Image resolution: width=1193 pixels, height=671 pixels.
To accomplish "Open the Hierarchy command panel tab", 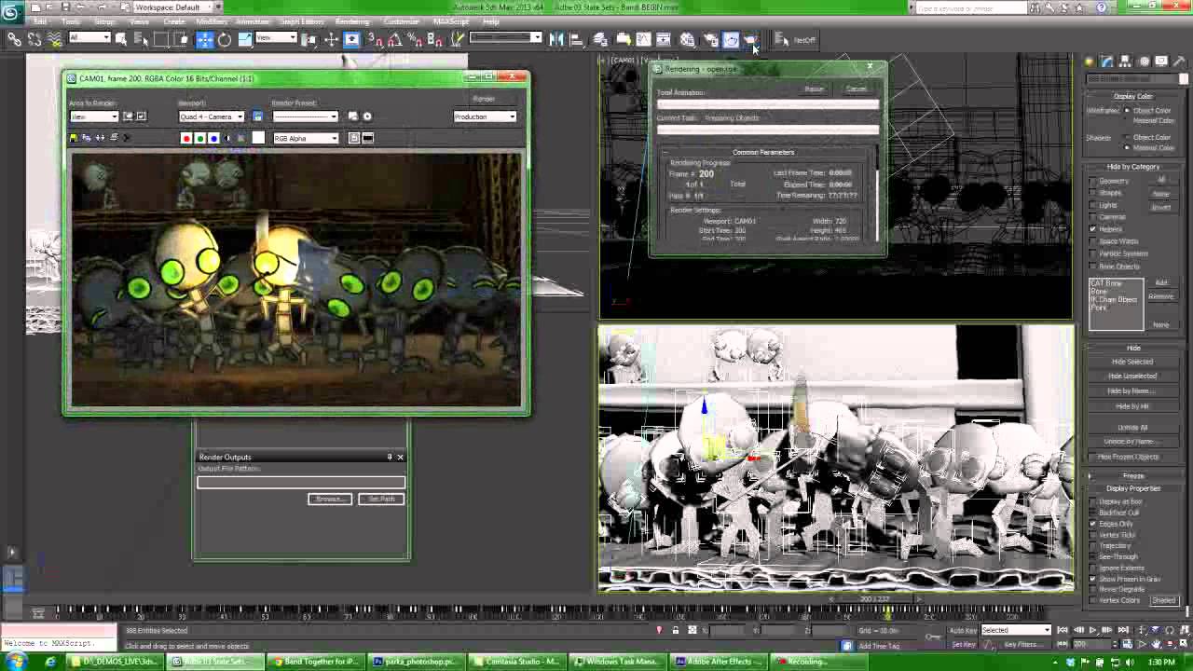I will coord(1125,62).
